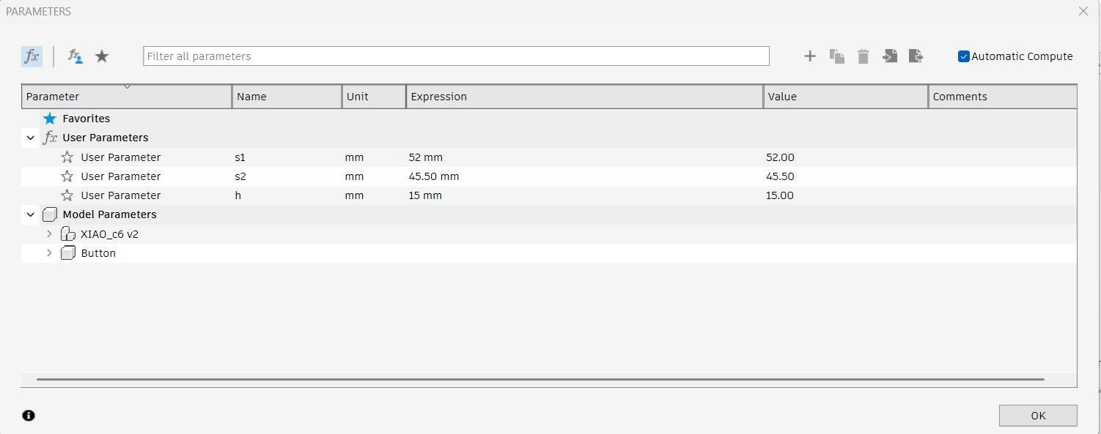Favorite the s2 parameter star
The width and height of the screenshot is (1101, 434).
click(x=67, y=176)
